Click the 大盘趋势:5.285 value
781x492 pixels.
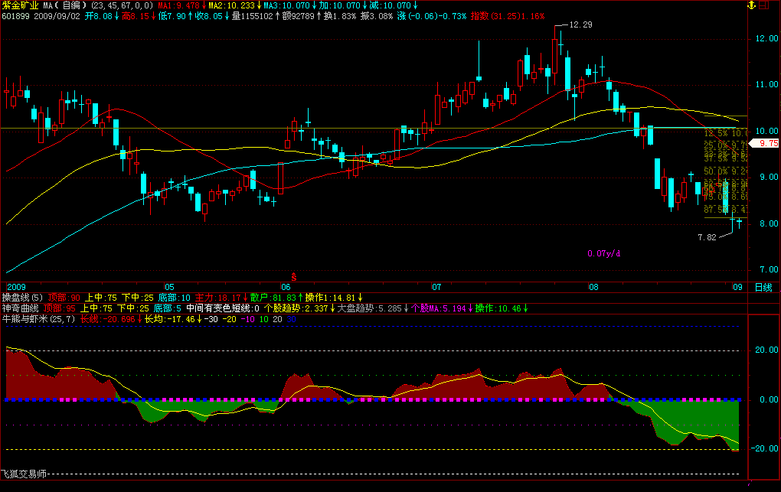point(369,309)
